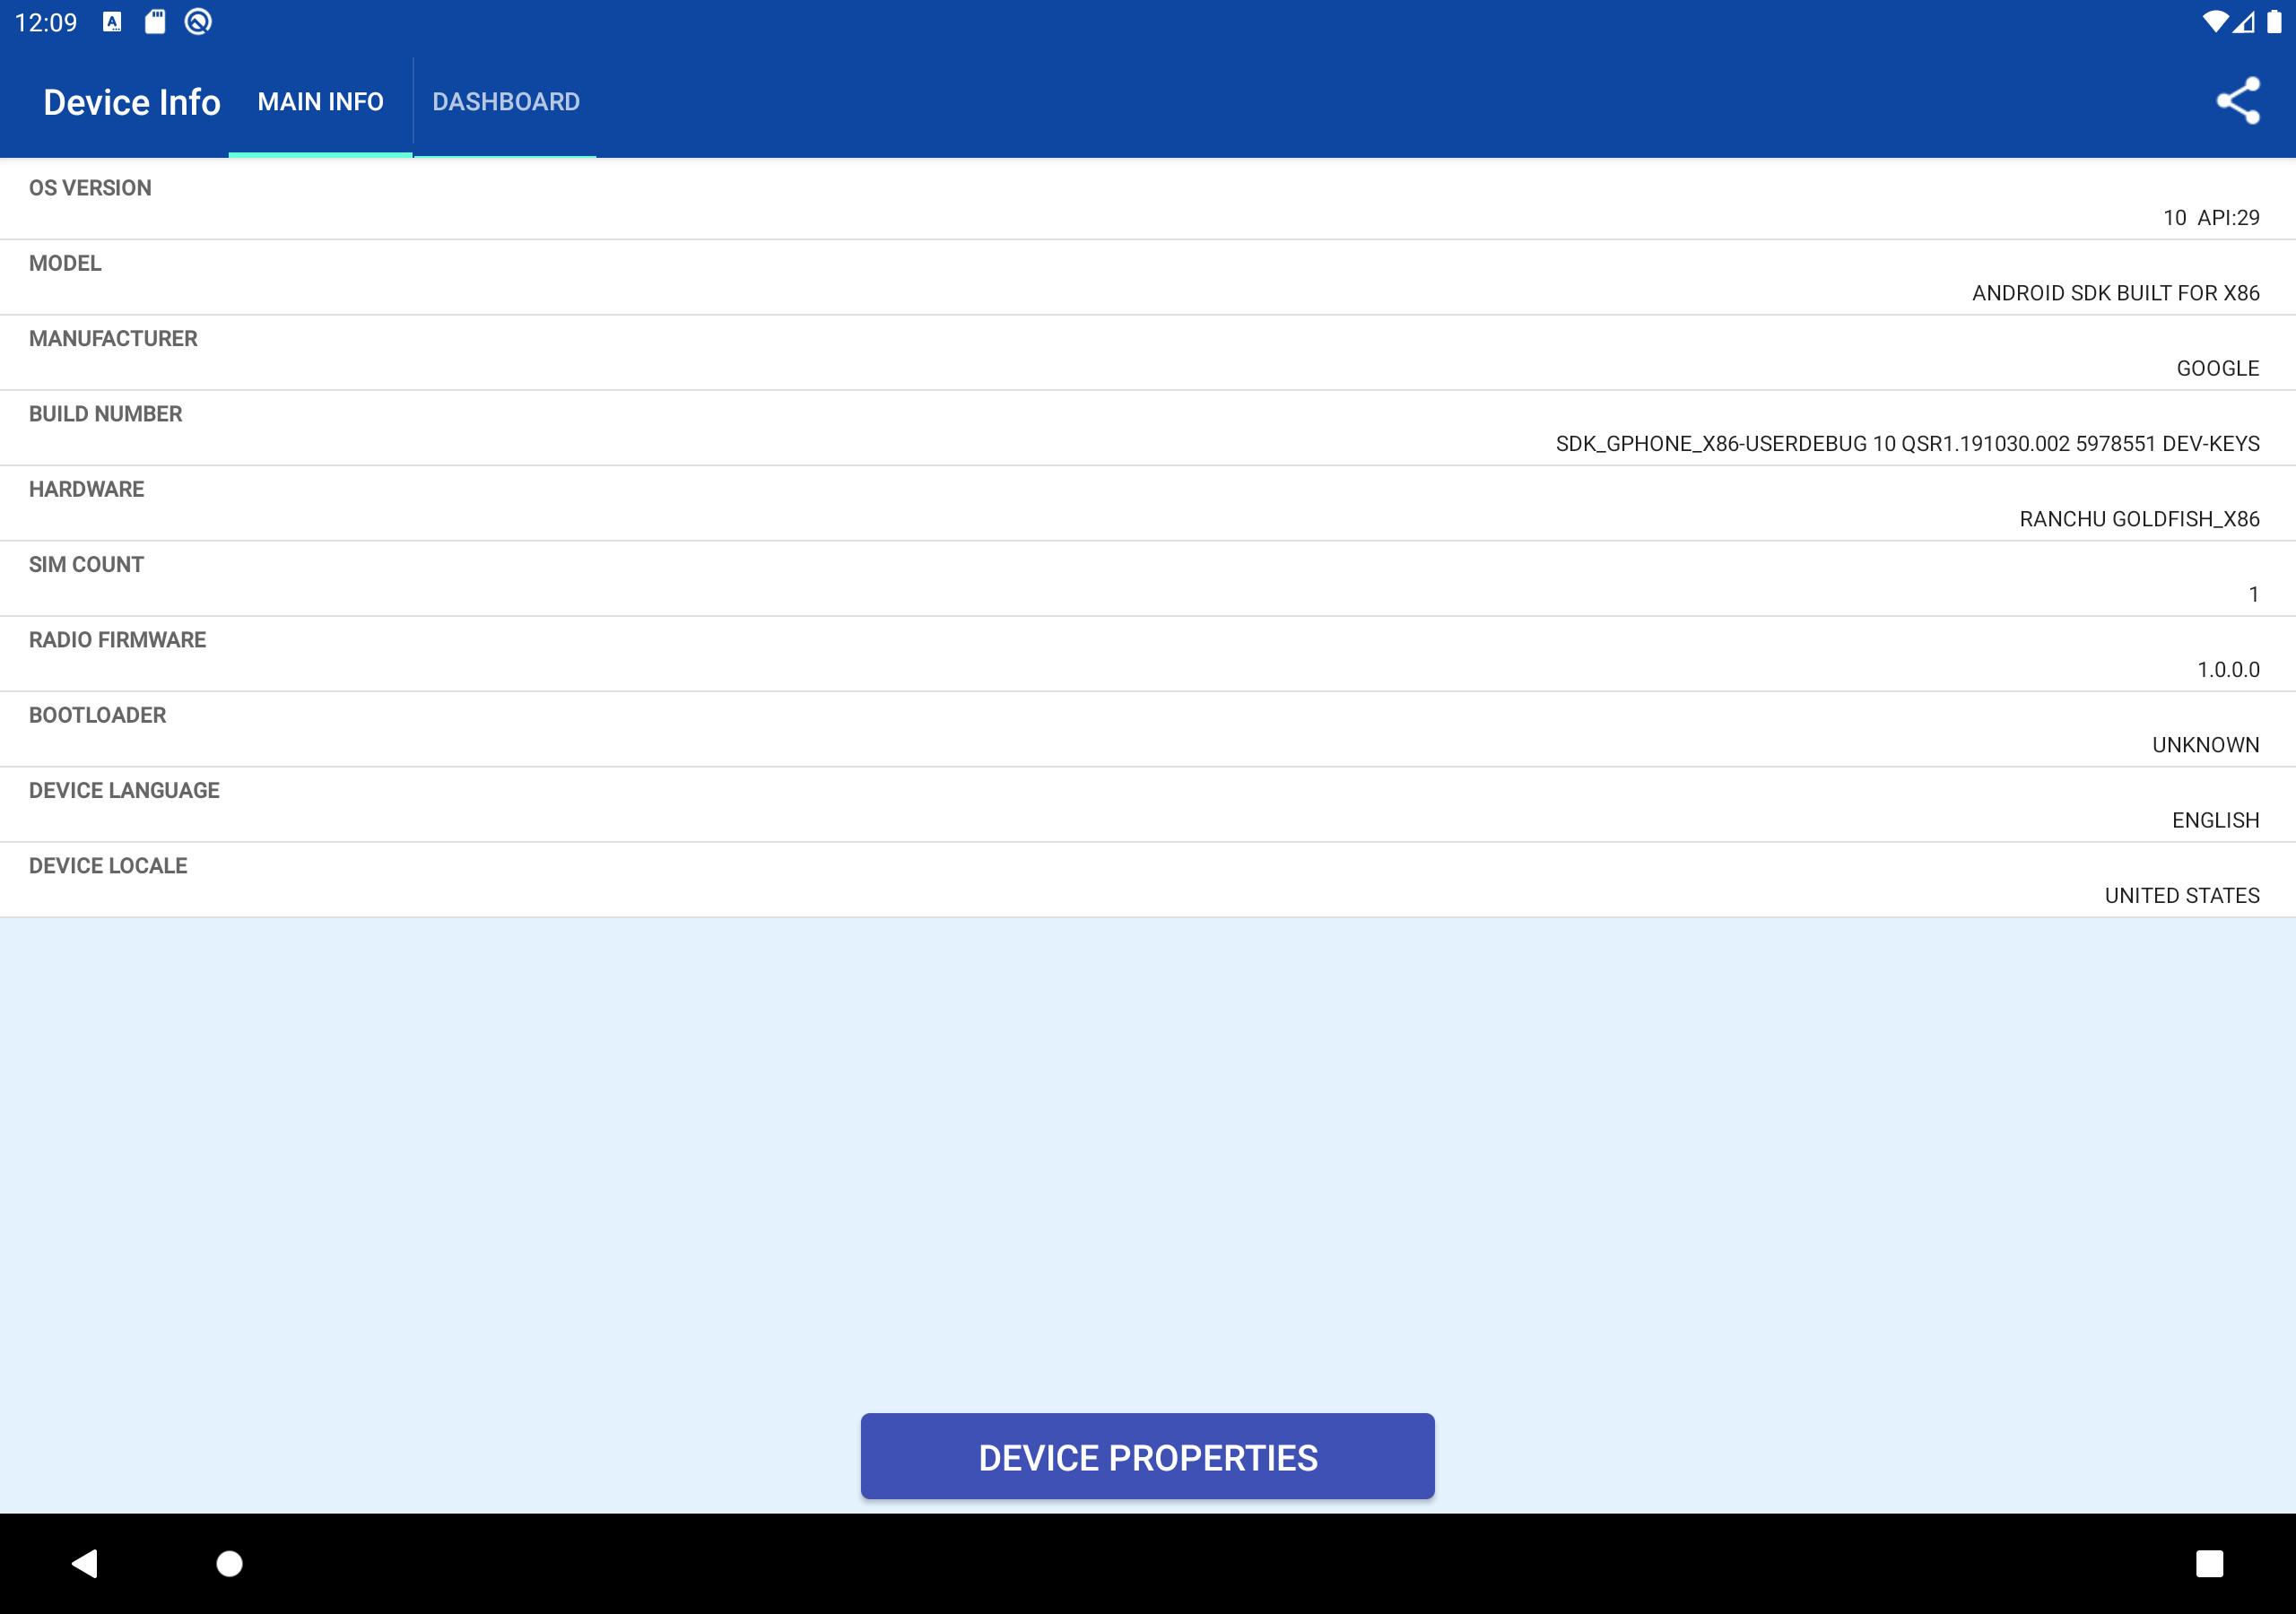The width and height of the screenshot is (2296, 1614).
Task: Select the BUILD NUMBER label
Action: 105,414
